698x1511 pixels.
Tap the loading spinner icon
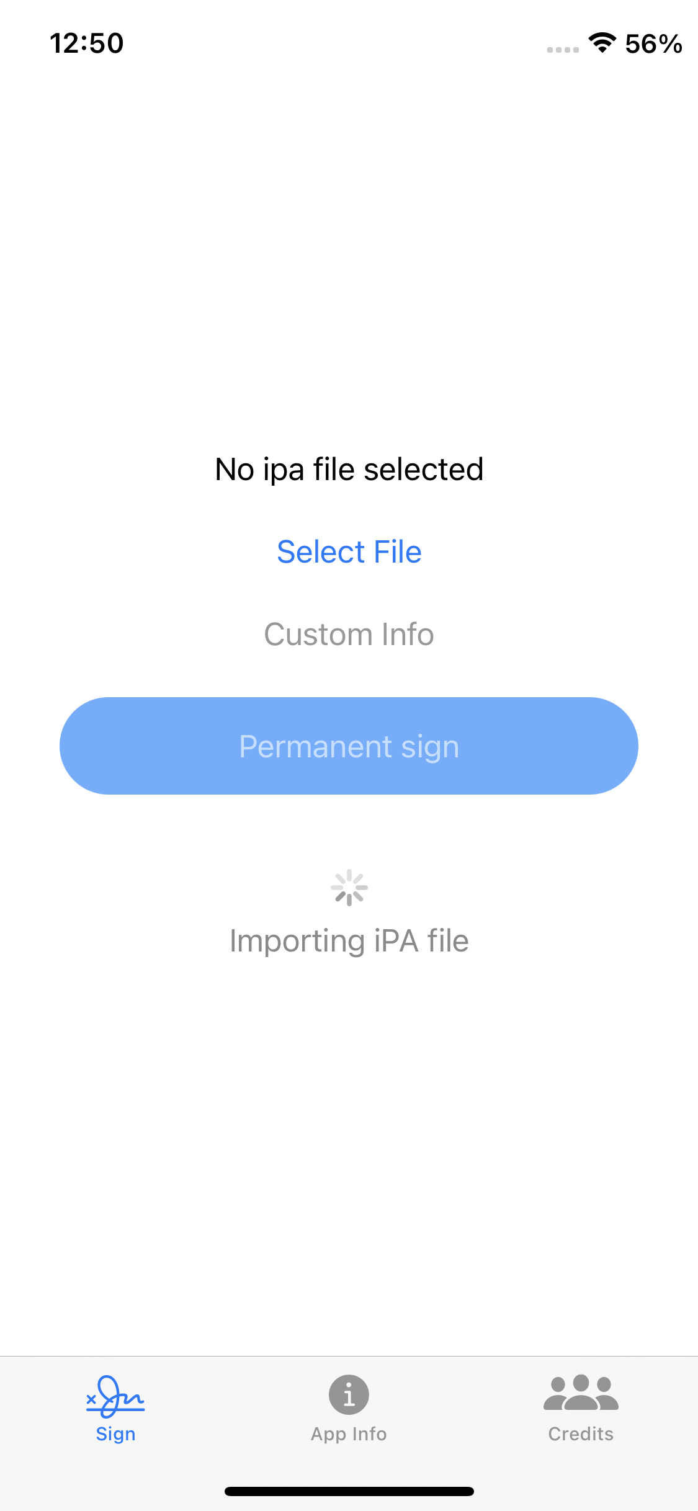pos(349,888)
